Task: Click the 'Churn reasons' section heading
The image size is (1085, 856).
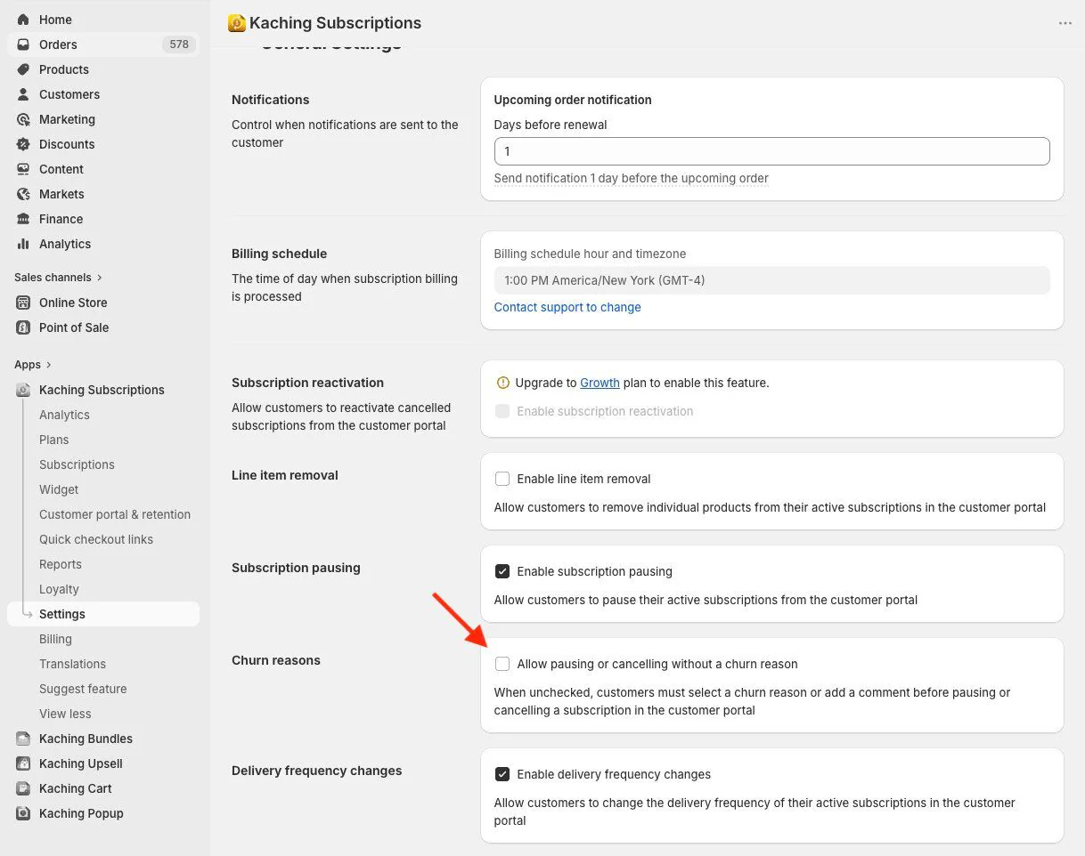Action: [276, 660]
